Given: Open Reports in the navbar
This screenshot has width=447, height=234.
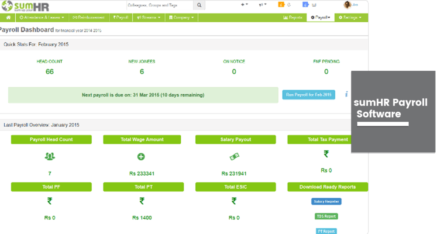Looking at the screenshot, I should coord(293,17).
